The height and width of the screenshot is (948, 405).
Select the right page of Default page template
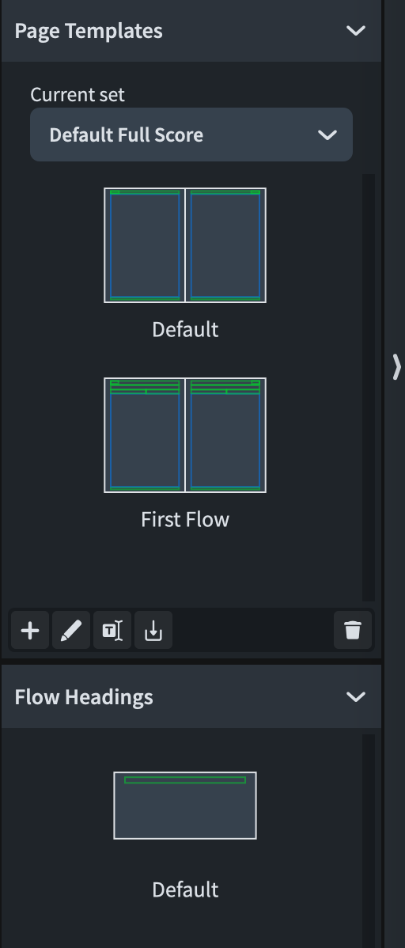225,245
